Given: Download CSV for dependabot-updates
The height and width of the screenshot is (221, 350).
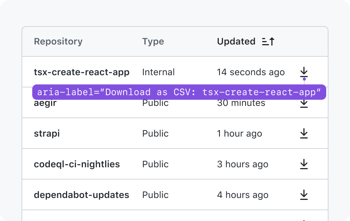Looking at the screenshot, I should click(304, 195).
